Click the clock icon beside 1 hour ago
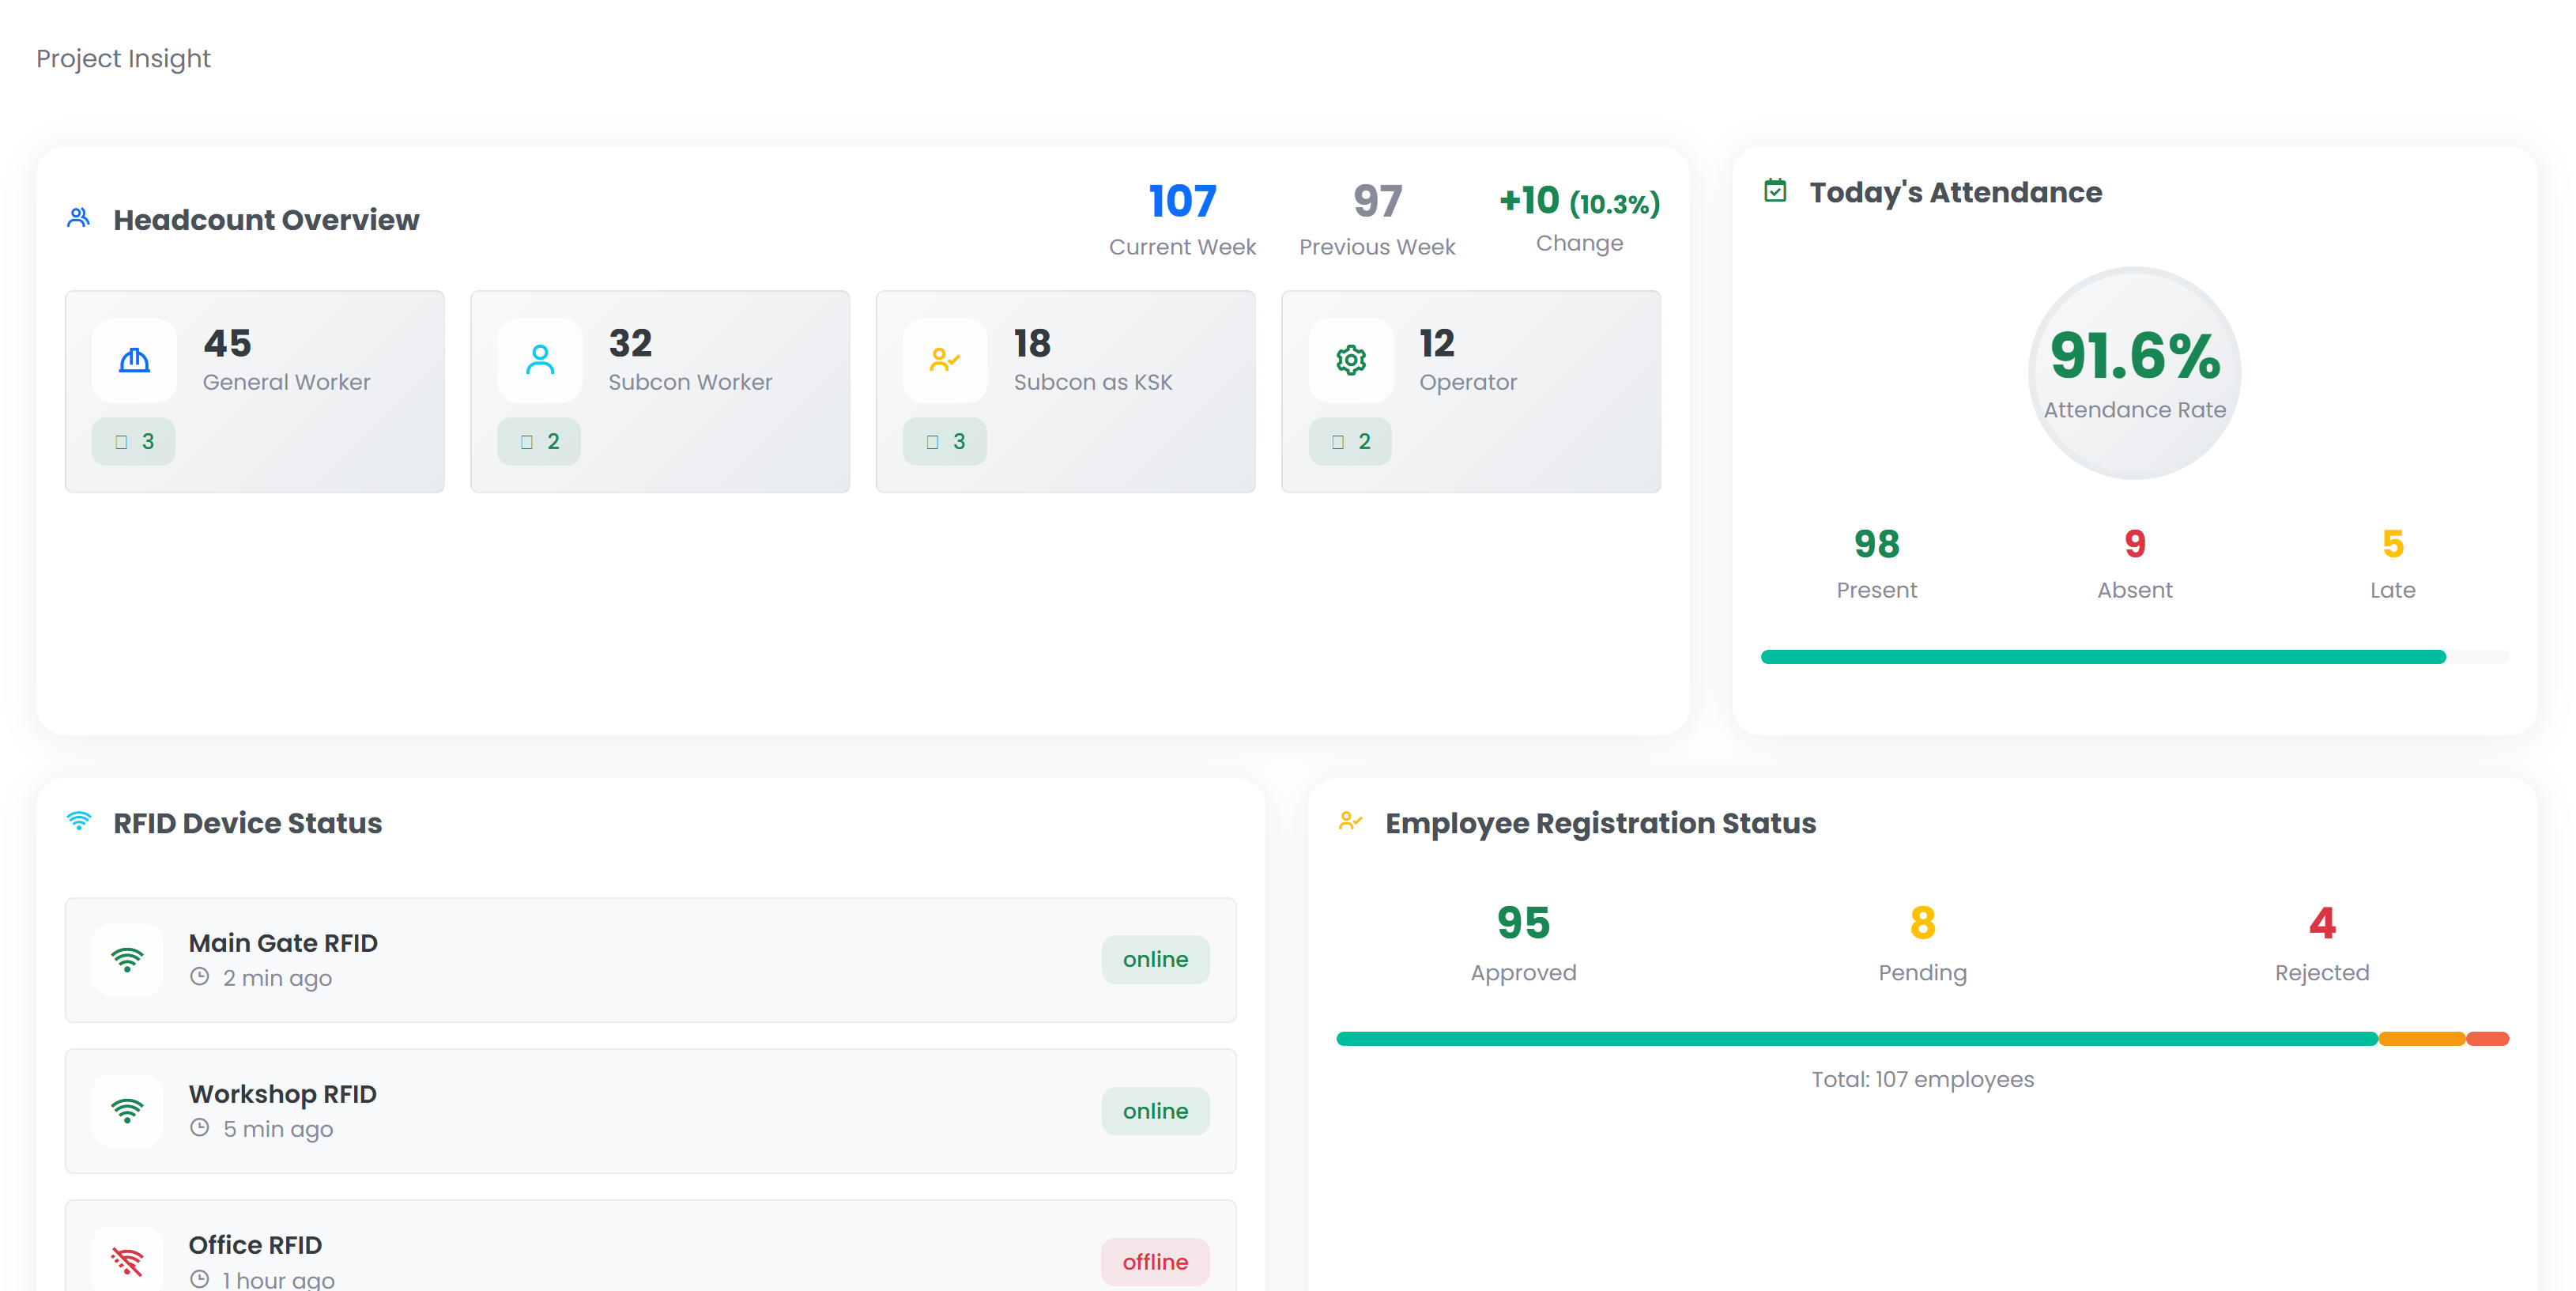2576x1291 pixels. coord(200,1279)
